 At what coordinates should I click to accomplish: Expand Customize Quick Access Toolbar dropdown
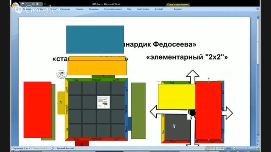pyautogui.click(x=45, y=4)
